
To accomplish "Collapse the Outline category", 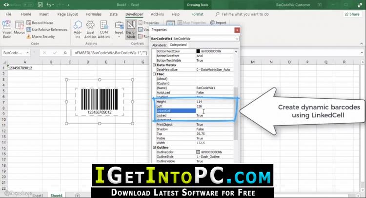I will [154, 148].
